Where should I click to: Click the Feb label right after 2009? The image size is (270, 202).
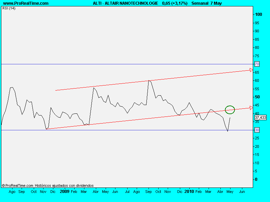pyautogui.click(x=74, y=192)
